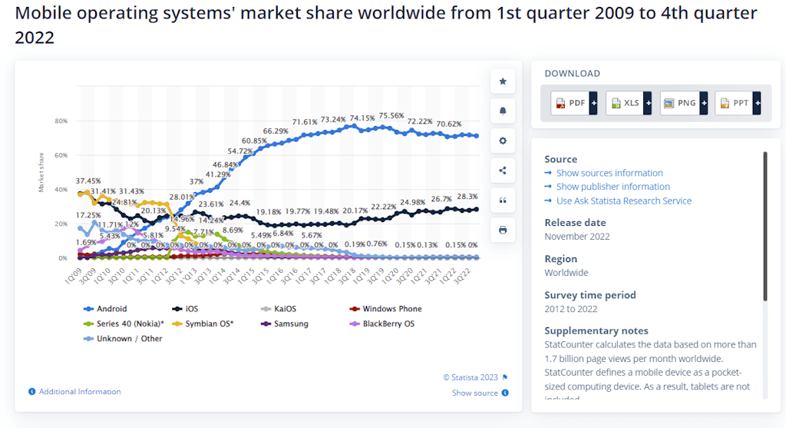Click the 17.25% data label

pyautogui.click(x=88, y=214)
